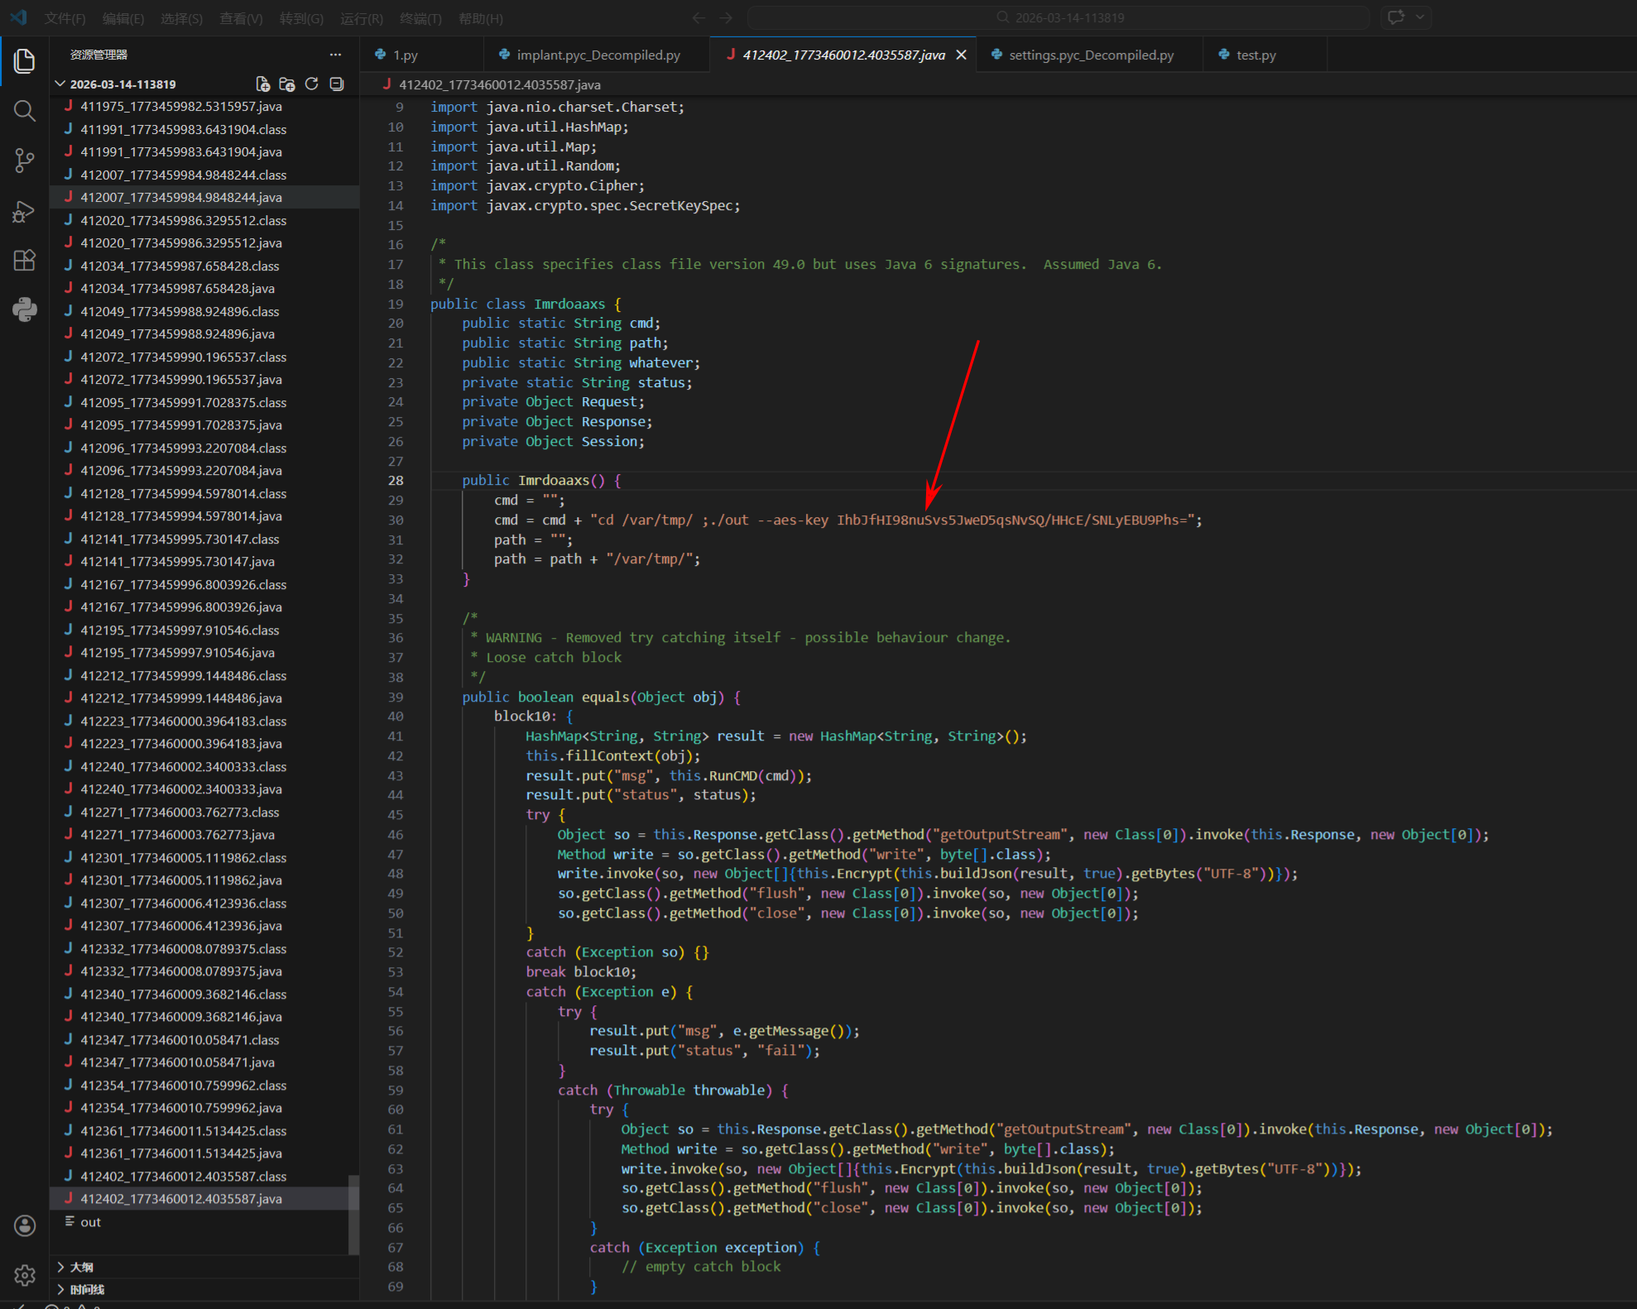Open the Search view icon
Viewport: 1637px width, 1309px height.
coord(25,111)
